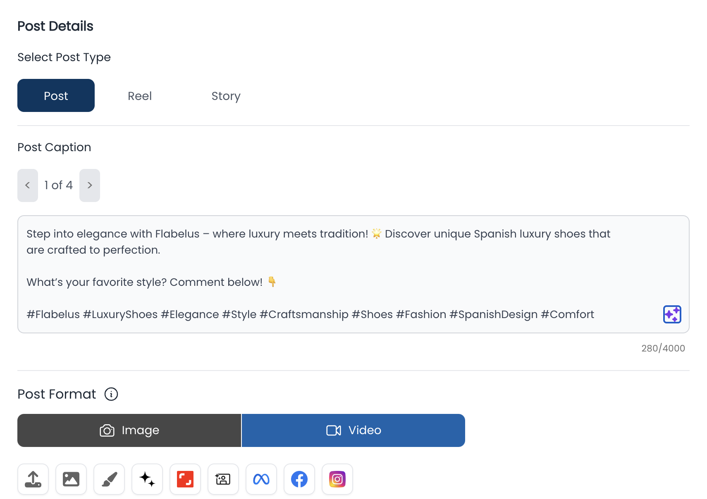Click the Meta logo icon

(261, 479)
